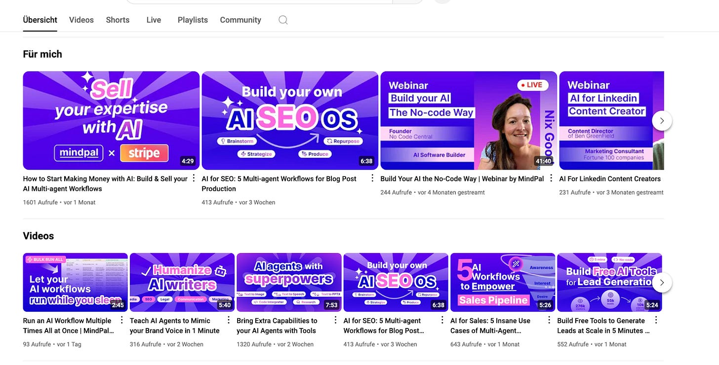Open 'Build Your AI the No-Code Way' webinar title
Viewport: 719px width, 365px height.
(462, 179)
